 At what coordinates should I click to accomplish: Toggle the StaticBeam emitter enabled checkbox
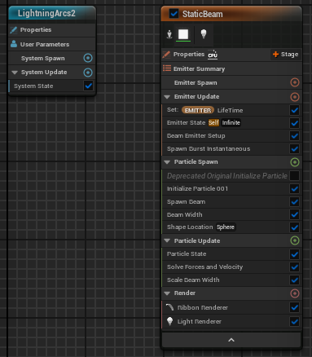coord(174,14)
